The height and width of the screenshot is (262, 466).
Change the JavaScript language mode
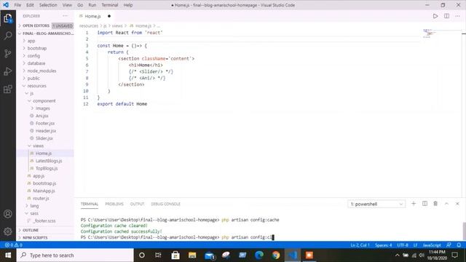tap(432, 245)
